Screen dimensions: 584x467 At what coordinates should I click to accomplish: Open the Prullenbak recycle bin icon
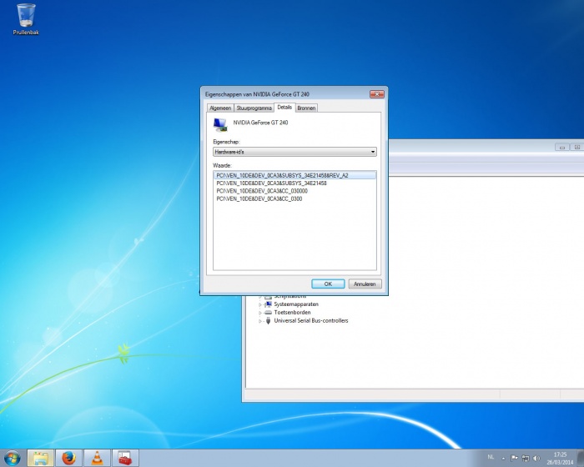[26, 19]
